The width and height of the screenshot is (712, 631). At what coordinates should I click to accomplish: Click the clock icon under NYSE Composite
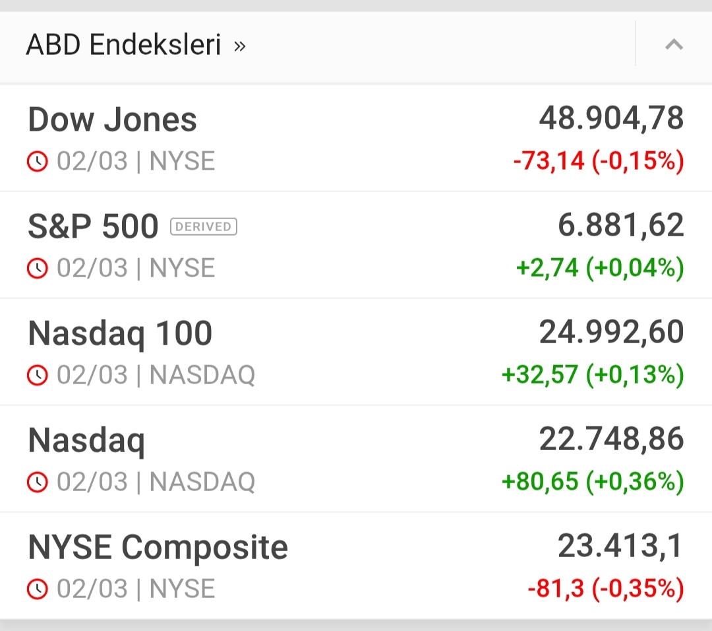pyautogui.click(x=38, y=589)
